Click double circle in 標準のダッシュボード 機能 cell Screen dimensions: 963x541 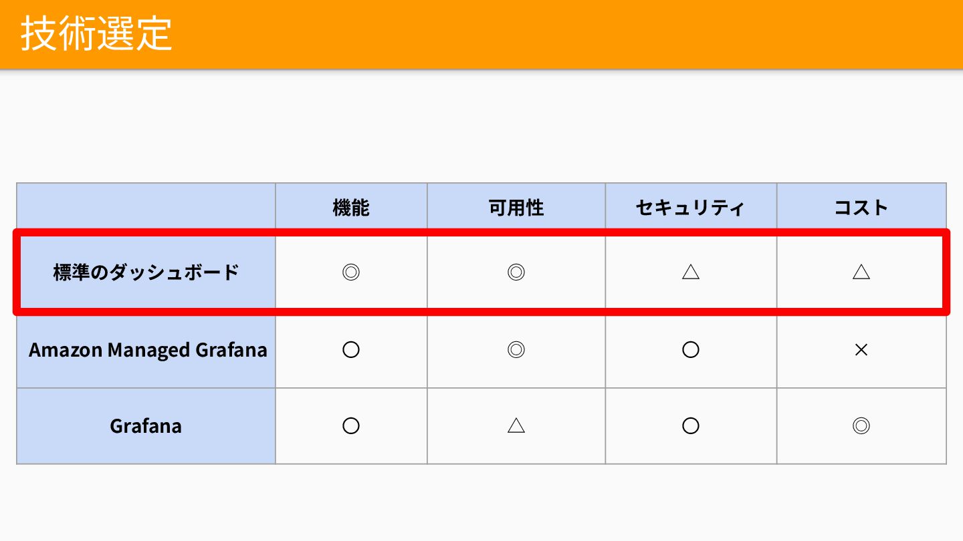tap(351, 272)
